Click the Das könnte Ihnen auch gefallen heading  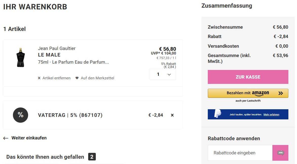tap(45, 157)
